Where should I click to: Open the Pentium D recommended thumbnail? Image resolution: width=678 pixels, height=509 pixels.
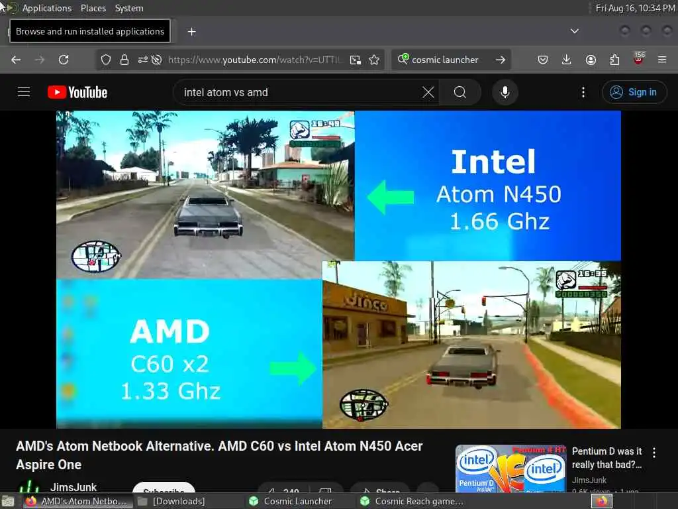pyautogui.click(x=510, y=469)
